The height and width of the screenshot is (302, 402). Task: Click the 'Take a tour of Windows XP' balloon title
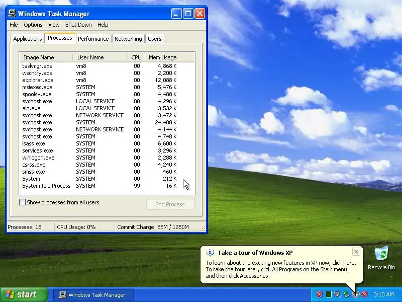pos(255,253)
